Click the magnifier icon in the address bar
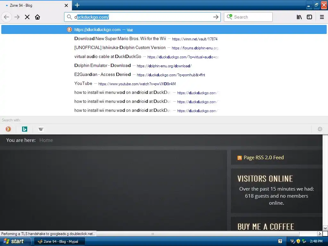The image size is (328, 246). click(70, 17)
